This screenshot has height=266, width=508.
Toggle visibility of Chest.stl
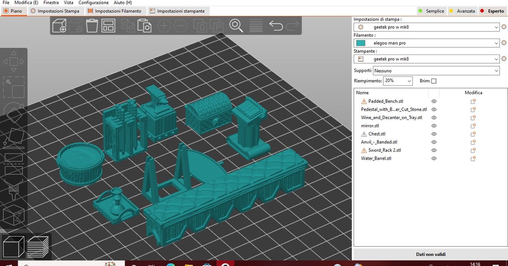coord(433,134)
